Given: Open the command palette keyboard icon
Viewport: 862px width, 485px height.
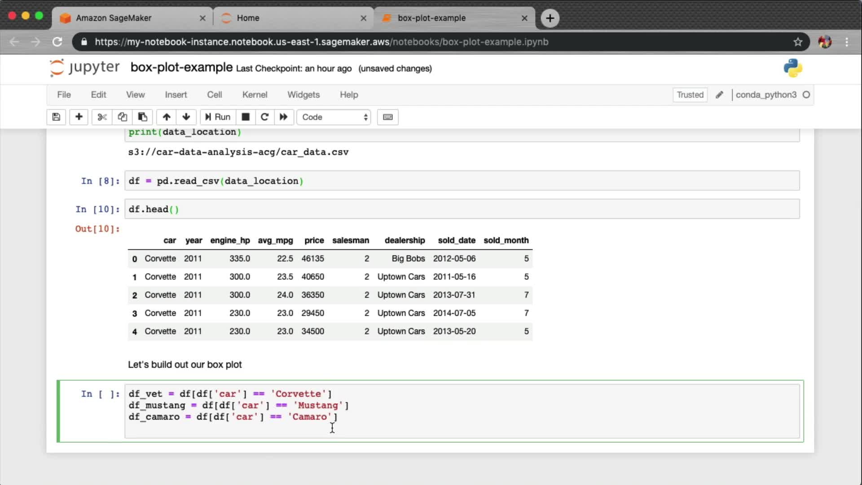Looking at the screenshot, I should point(387,117).
